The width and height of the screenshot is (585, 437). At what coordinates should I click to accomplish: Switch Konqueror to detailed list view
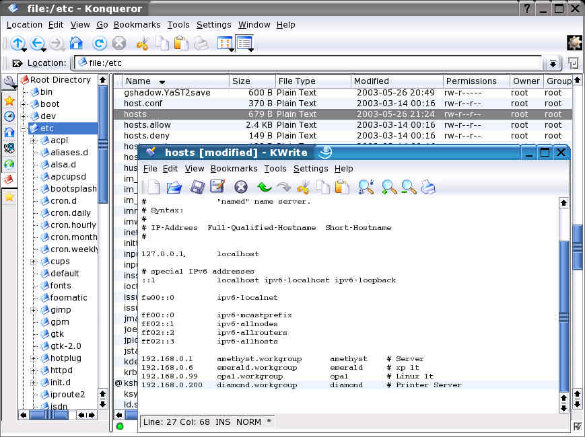(245, 44)
